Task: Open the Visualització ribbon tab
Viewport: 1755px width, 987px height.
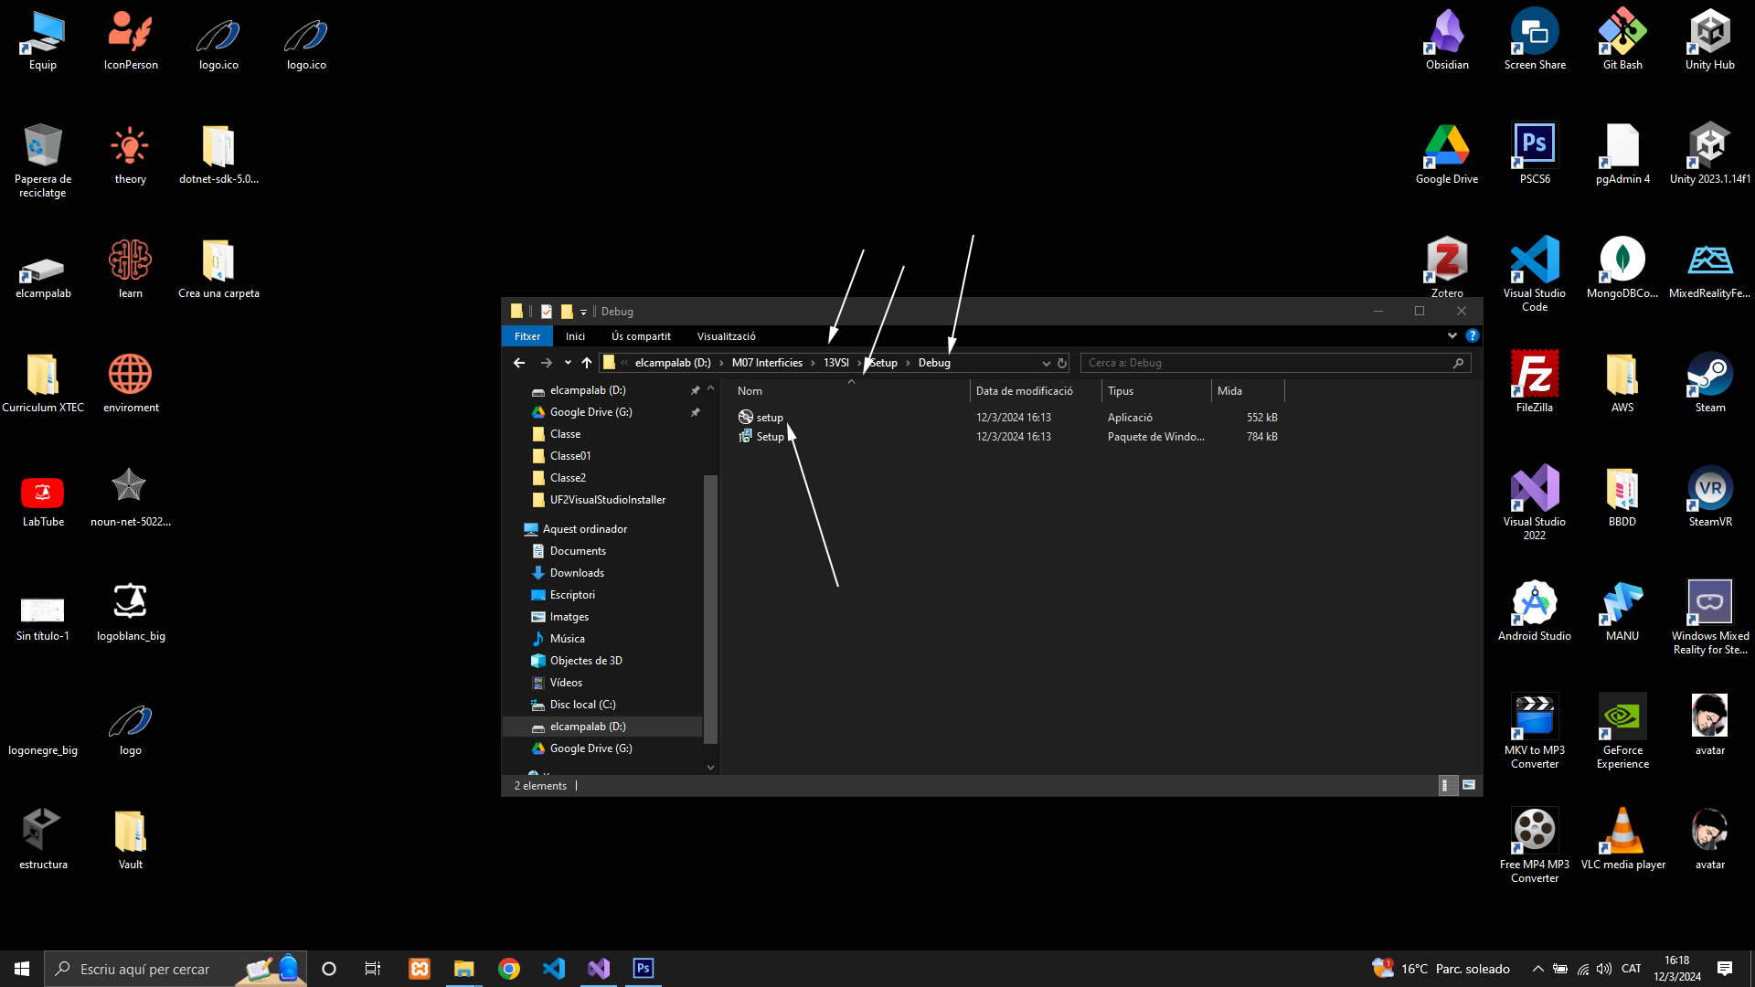Action: click(x=726, y=336)
